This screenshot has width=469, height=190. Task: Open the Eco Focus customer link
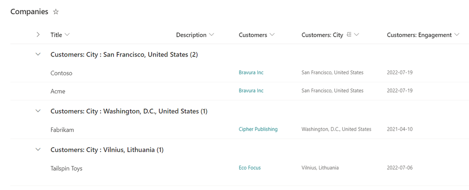pos(250,167)
